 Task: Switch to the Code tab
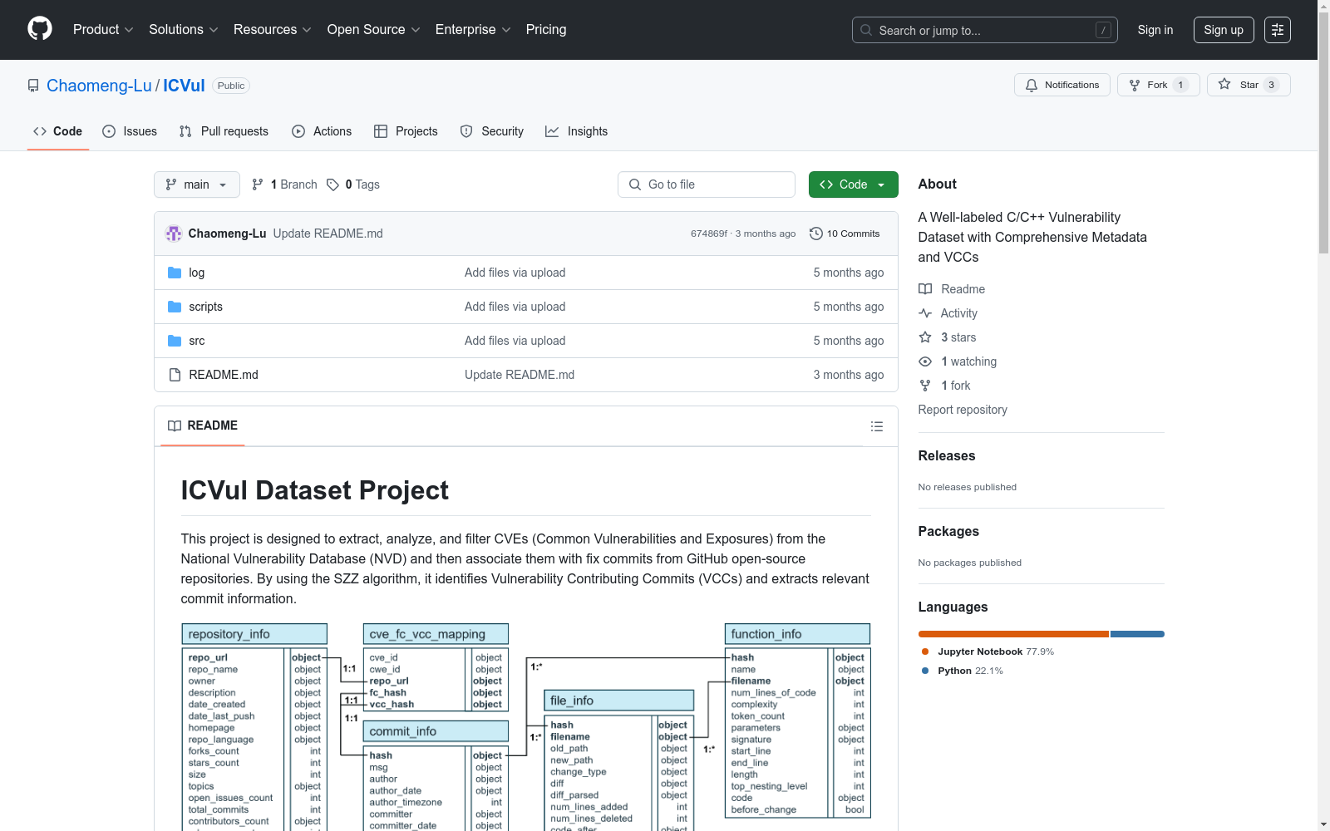point(57,131)
